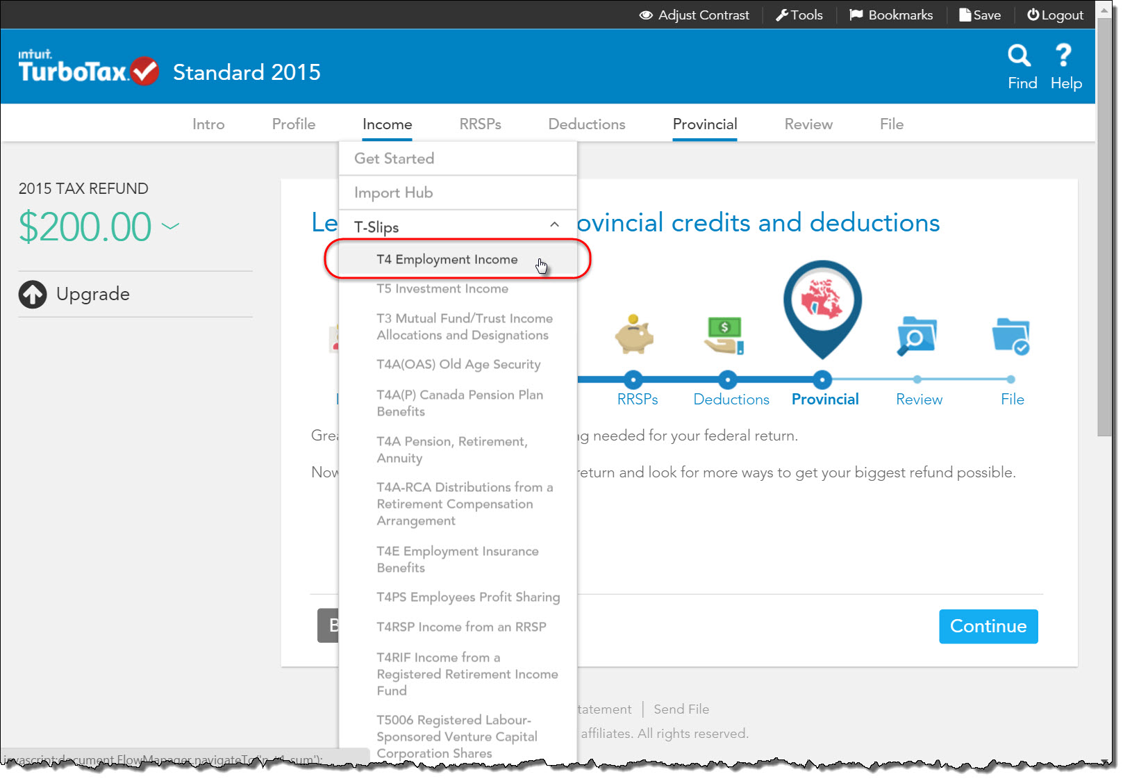The image size is (1123, 781).
Task: Click the Review progress dot
Action: [x=917, y=379]
